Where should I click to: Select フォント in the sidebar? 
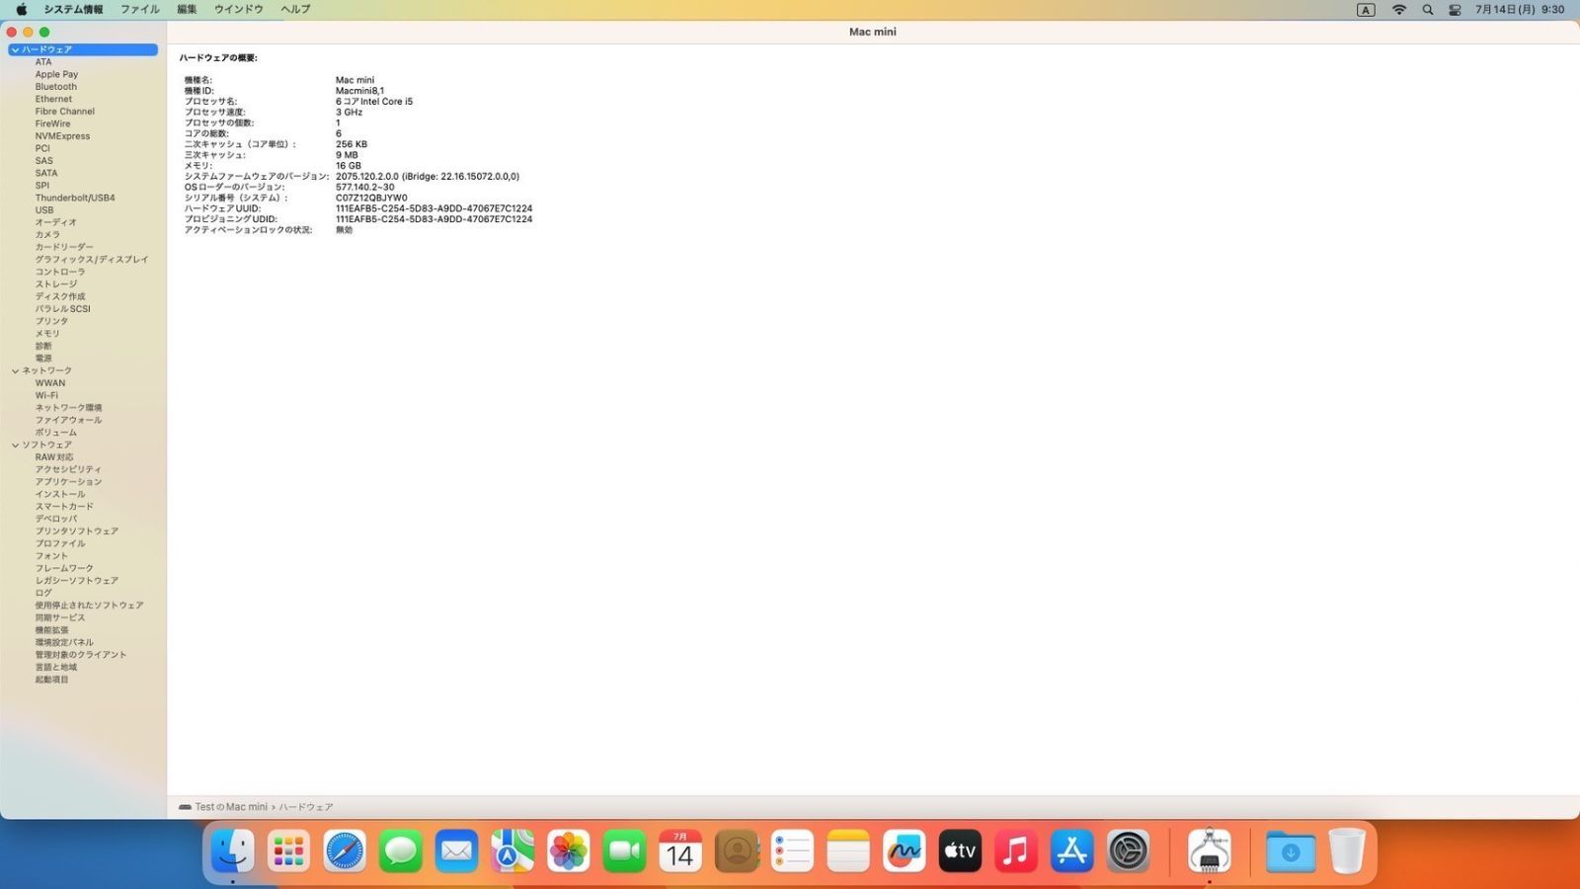click(52, 556)
